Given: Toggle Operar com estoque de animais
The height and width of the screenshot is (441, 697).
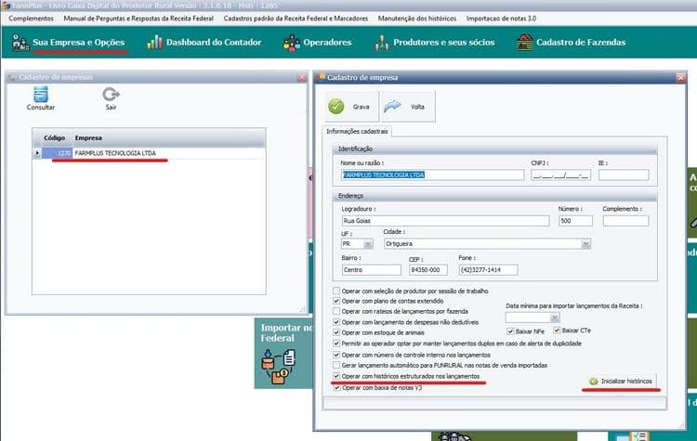Looking at the screenshot, I should [336, 332].
